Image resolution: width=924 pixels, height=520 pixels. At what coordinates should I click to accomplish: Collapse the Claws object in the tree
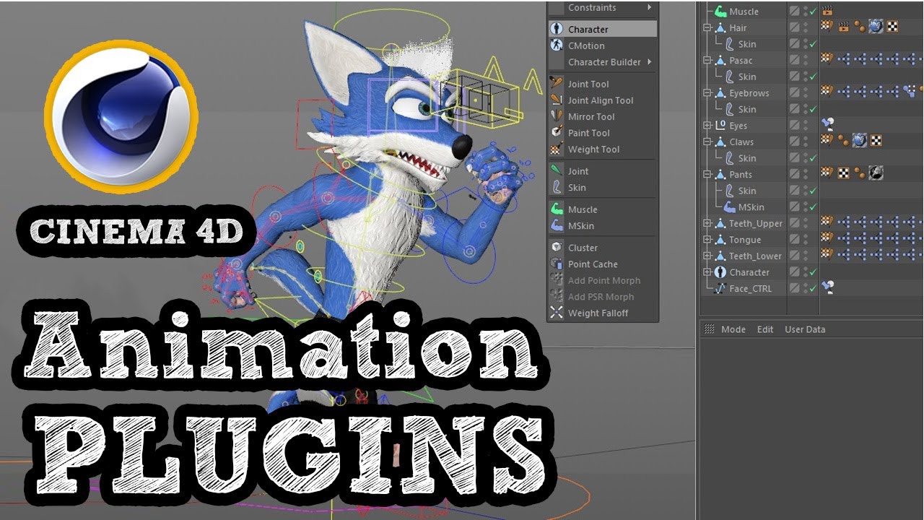[x=707, y=142]
